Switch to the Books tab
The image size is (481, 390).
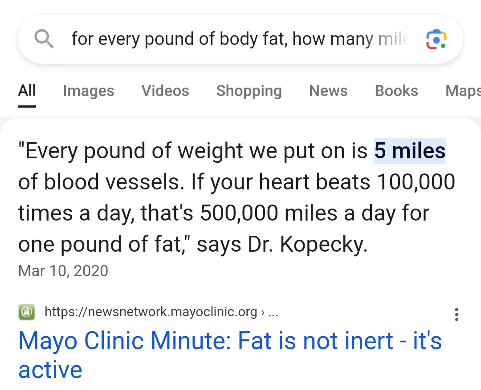396,91
